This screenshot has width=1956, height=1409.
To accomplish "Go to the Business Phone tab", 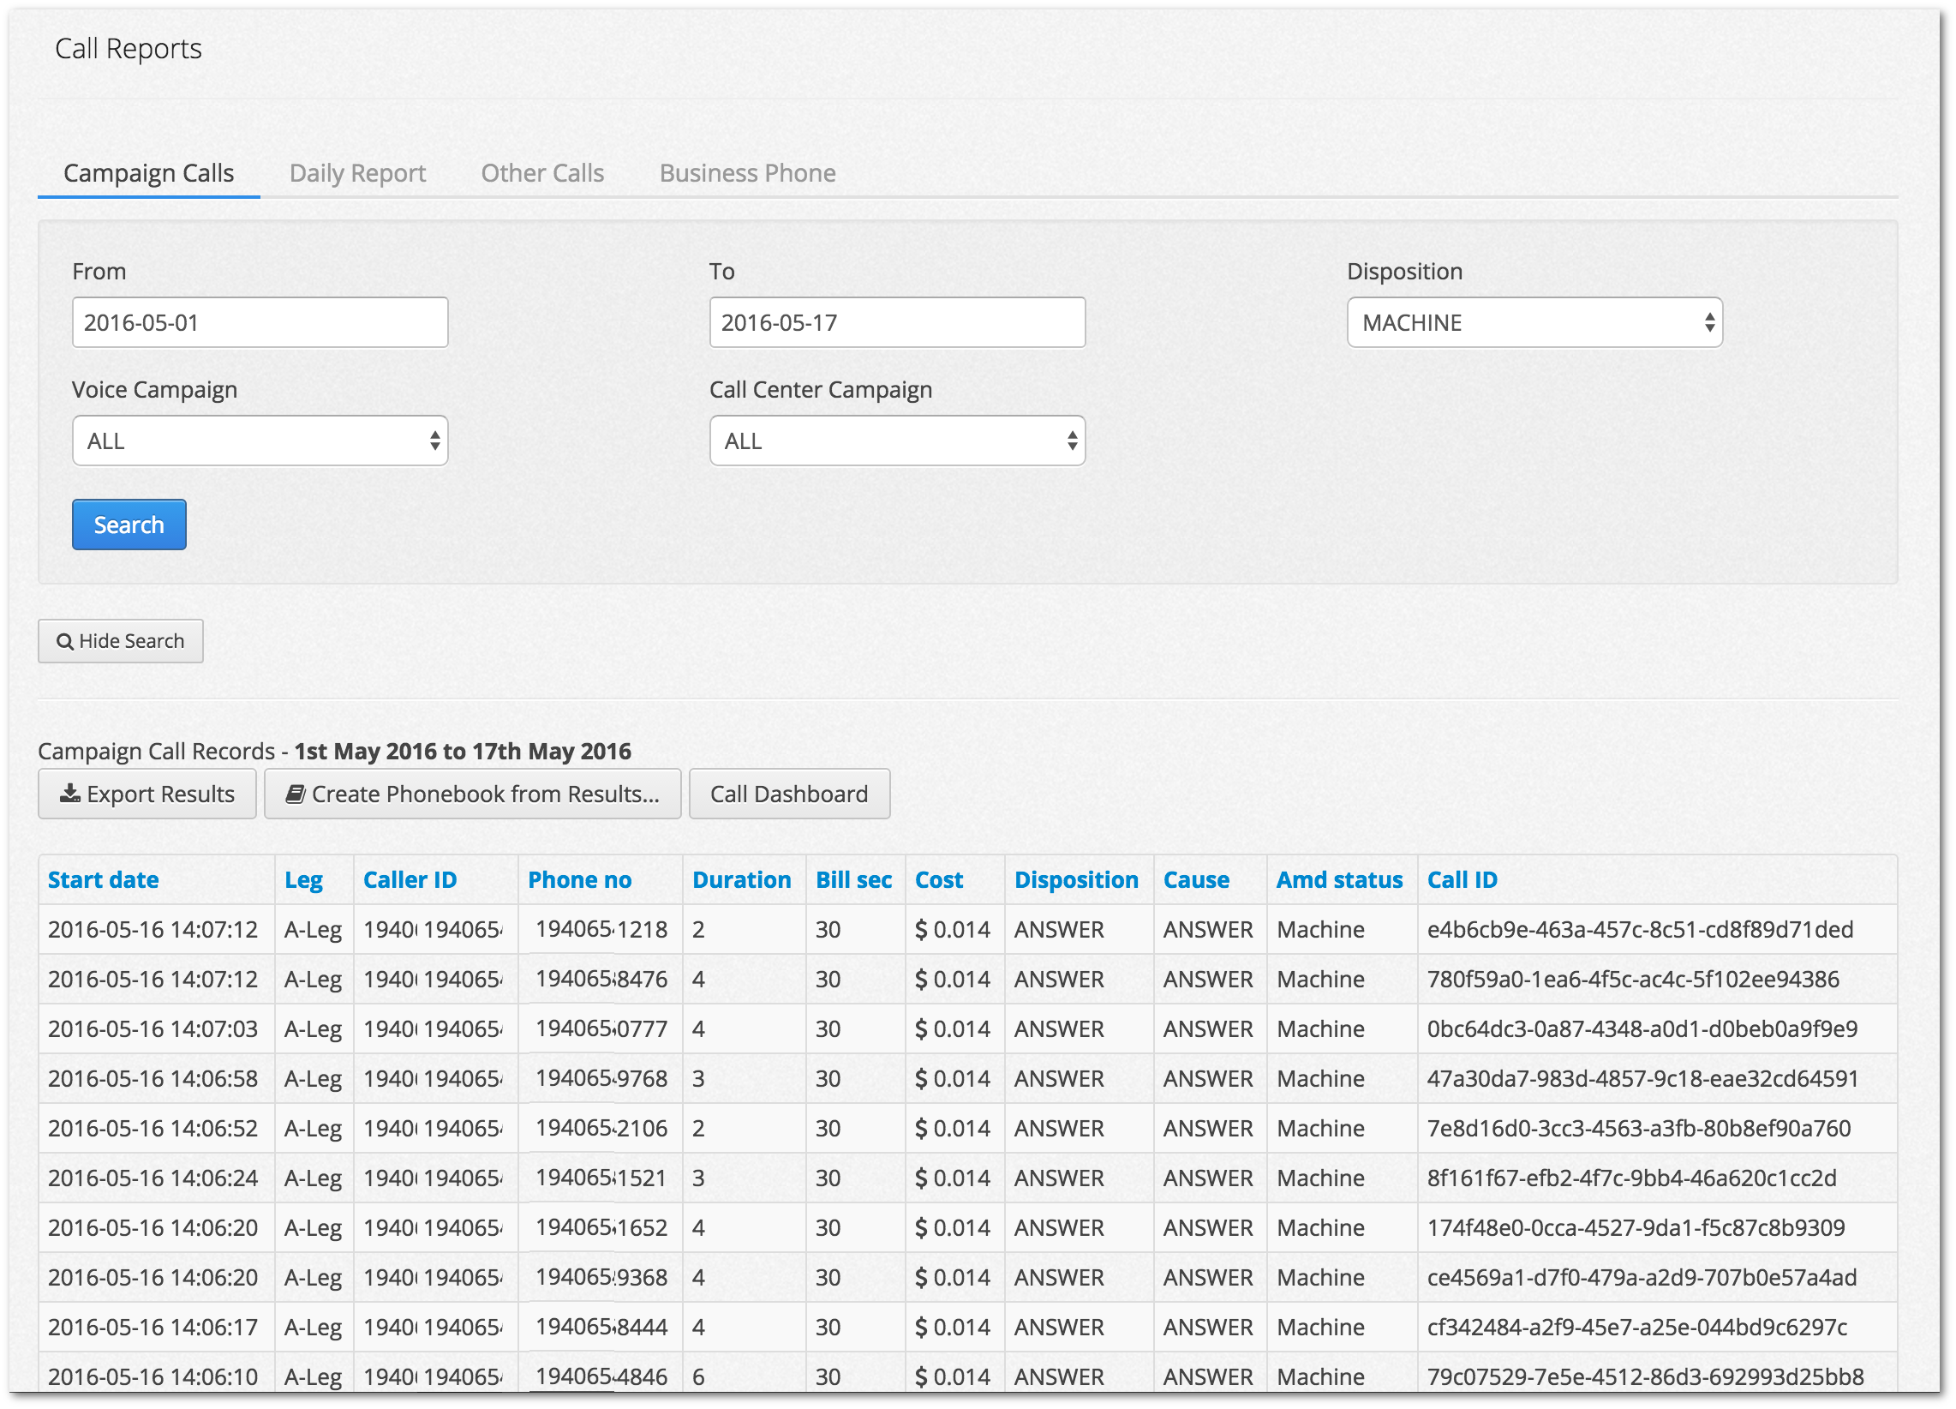I will click(747, 173).
